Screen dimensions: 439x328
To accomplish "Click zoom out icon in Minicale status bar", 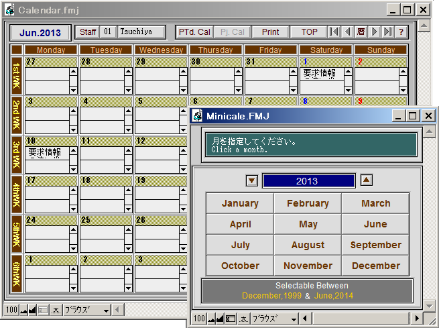I will pyautogui.click(x=211, y=319).
